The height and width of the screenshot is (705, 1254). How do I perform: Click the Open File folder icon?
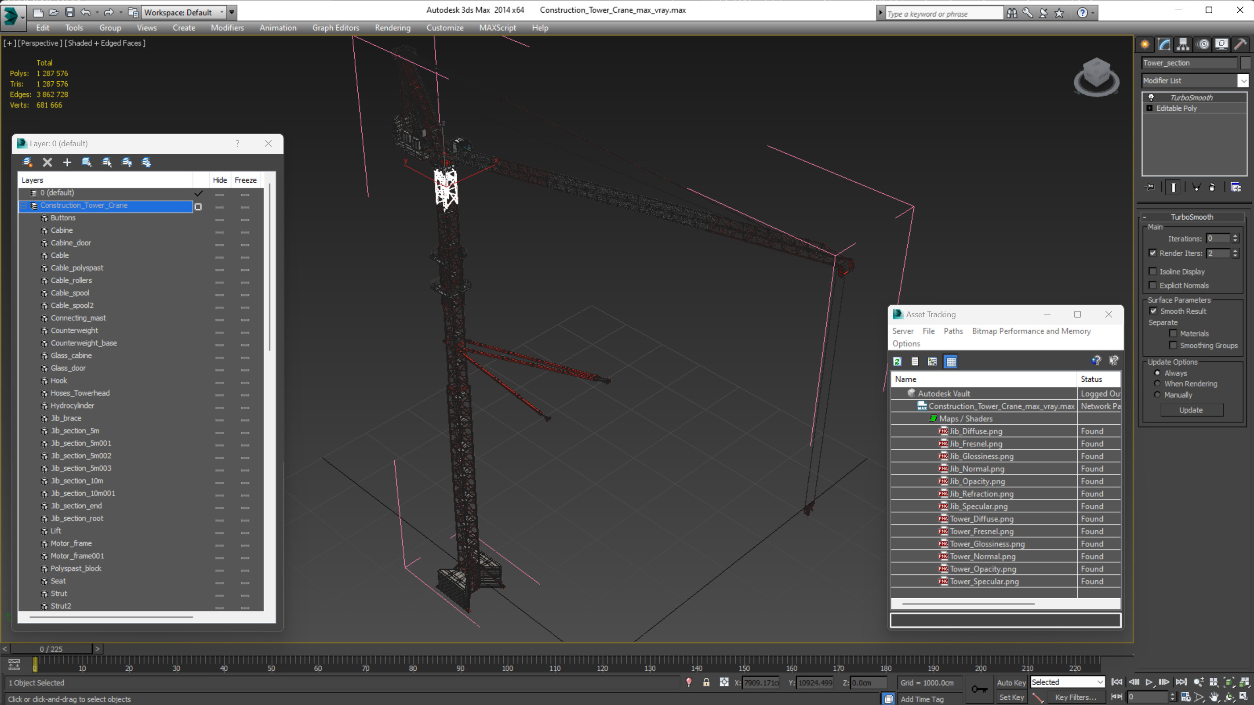[54, 13]
